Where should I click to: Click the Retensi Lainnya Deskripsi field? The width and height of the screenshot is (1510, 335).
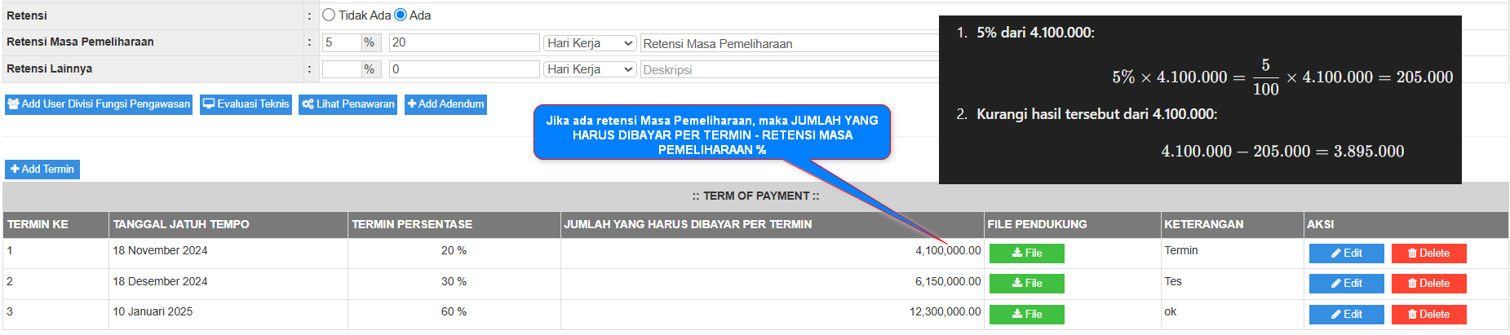click(788, 70)
